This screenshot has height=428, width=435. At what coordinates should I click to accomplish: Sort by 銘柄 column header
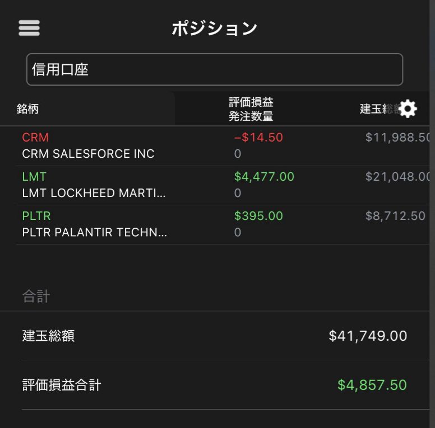pos(28,109)
